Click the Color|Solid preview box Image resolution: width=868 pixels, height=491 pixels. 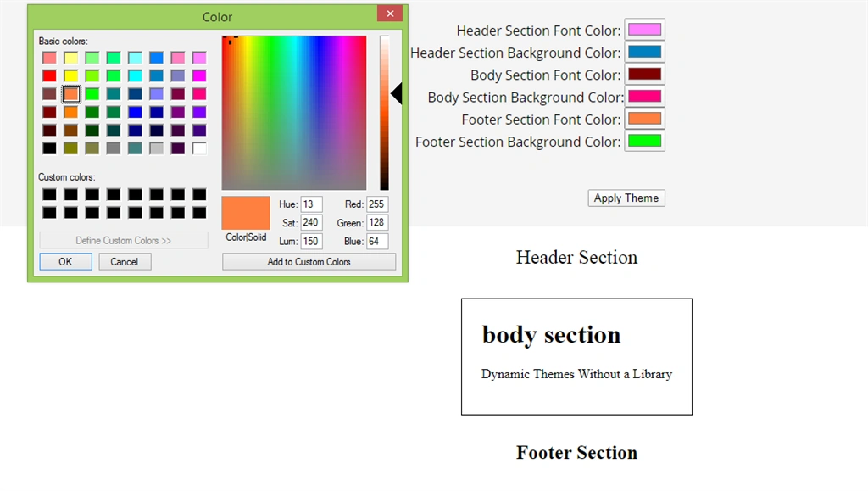point(246,213)
